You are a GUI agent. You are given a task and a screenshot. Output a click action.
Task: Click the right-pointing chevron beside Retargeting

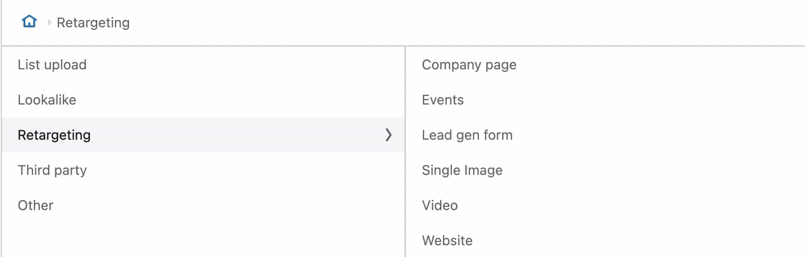389,135
